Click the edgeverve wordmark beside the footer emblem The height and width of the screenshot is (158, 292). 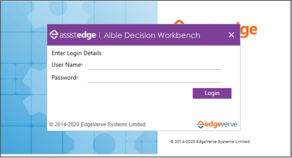tap(221, 125)
